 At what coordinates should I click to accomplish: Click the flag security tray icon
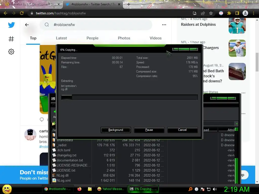[203, 189]
